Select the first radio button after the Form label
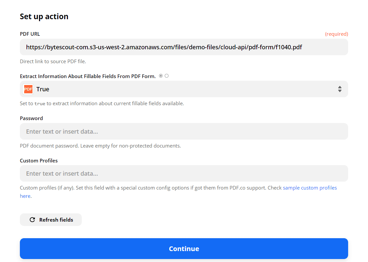Viewport: 368px width, 262px height. (x=161, y=75)
